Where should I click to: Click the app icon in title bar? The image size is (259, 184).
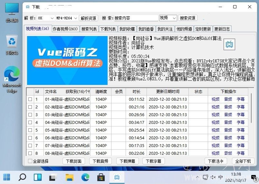click(28, 7)
